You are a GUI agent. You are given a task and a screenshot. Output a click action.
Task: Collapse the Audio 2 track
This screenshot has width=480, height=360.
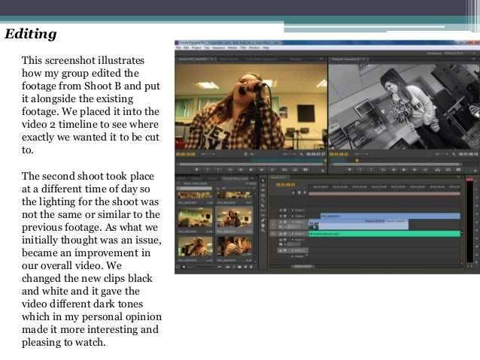tap(293, 240)
